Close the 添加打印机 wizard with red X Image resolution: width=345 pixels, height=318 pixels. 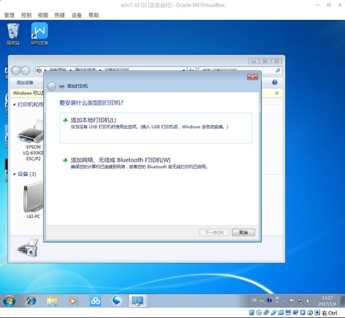tap(252, 77)
